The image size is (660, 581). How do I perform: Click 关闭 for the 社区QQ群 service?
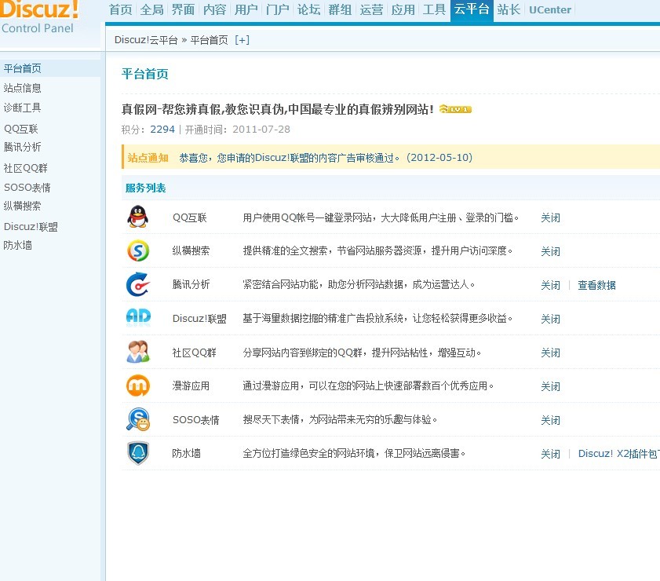click(551, 353)
